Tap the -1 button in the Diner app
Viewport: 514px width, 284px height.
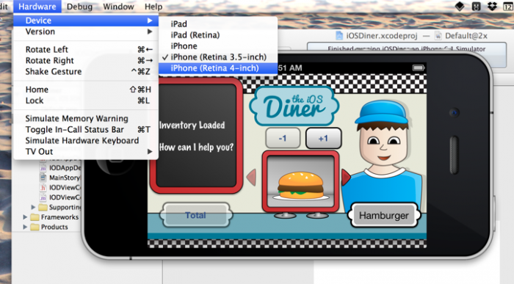tap(283, 138)
